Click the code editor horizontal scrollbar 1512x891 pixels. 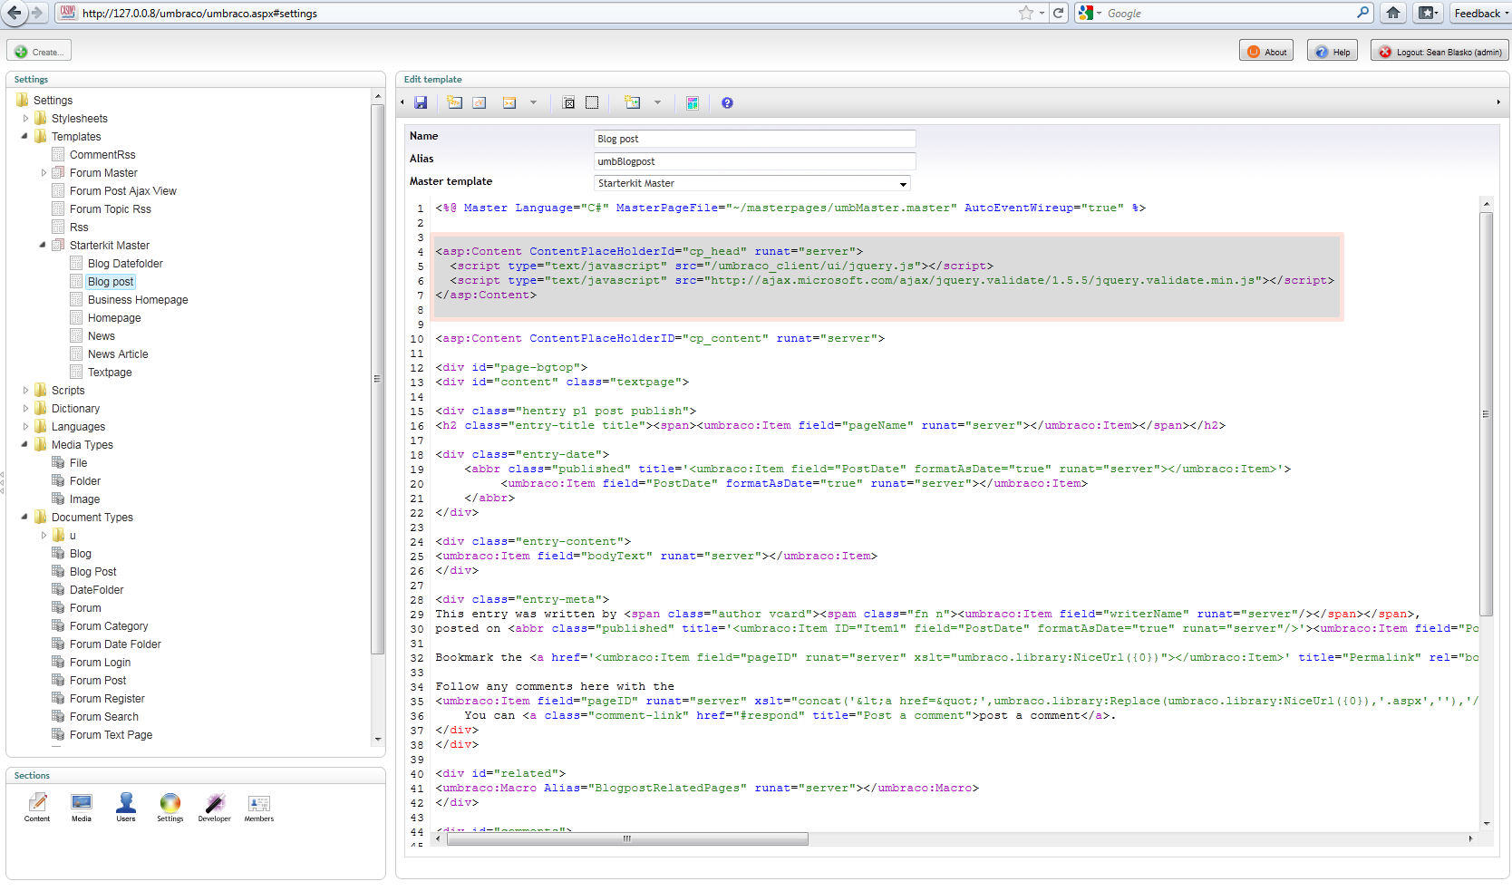(627, 839)
